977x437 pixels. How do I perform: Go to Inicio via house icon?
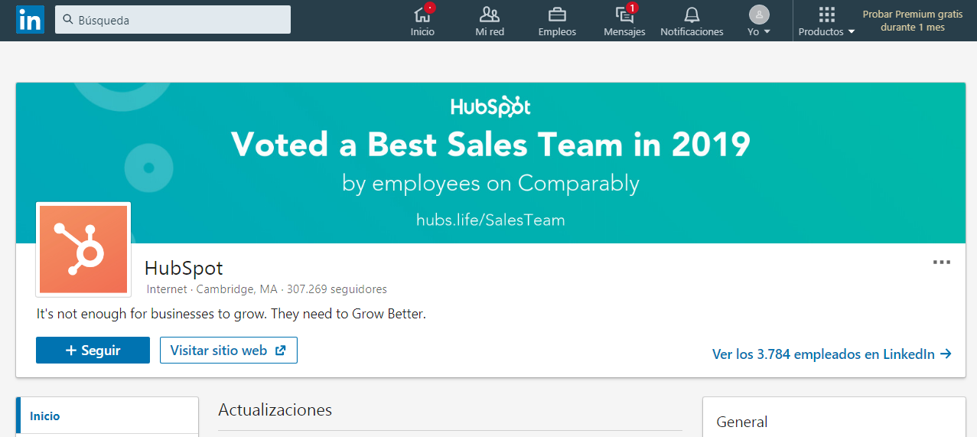pos(422,15)
